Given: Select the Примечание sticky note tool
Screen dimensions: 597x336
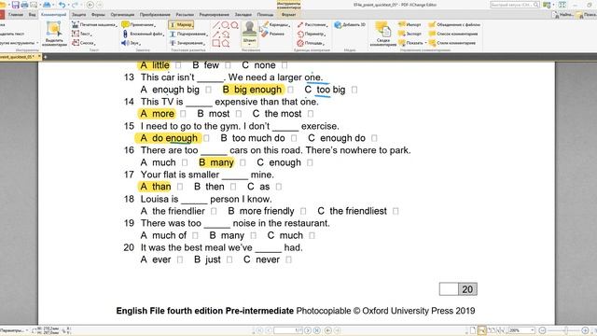Looking at the screenshot, I should click(139, 25).
